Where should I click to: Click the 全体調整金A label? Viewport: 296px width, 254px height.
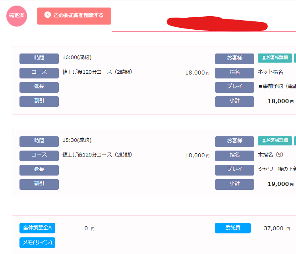coord(37,228)
